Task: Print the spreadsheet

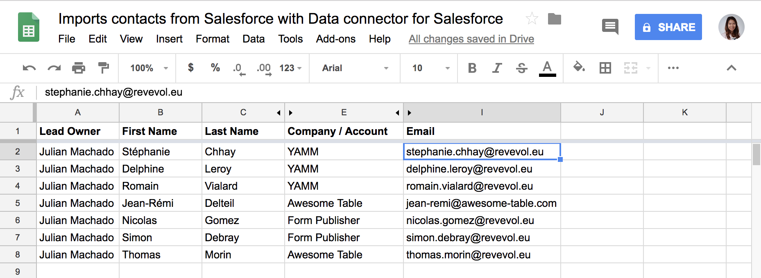Action: click(79, 68)
